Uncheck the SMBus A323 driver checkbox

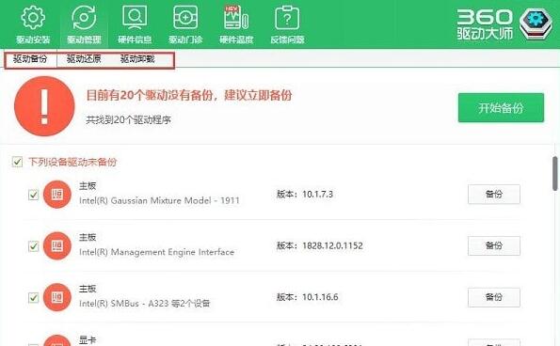pos(33,297)
